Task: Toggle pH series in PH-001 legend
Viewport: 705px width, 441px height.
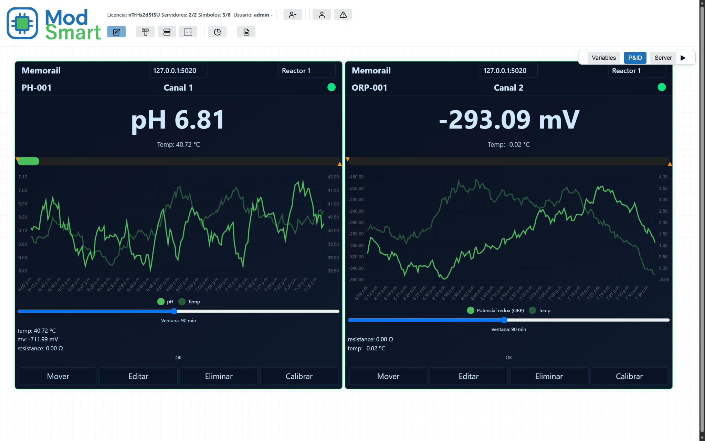Action: point(166,301)
